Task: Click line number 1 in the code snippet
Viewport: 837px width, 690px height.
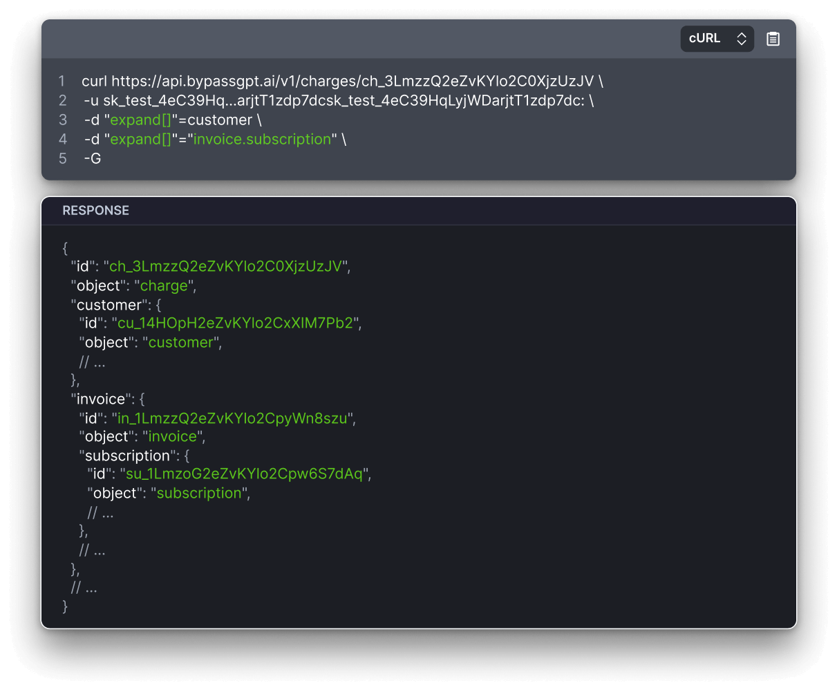Action: pyautogui.click(x=62, y=81)
